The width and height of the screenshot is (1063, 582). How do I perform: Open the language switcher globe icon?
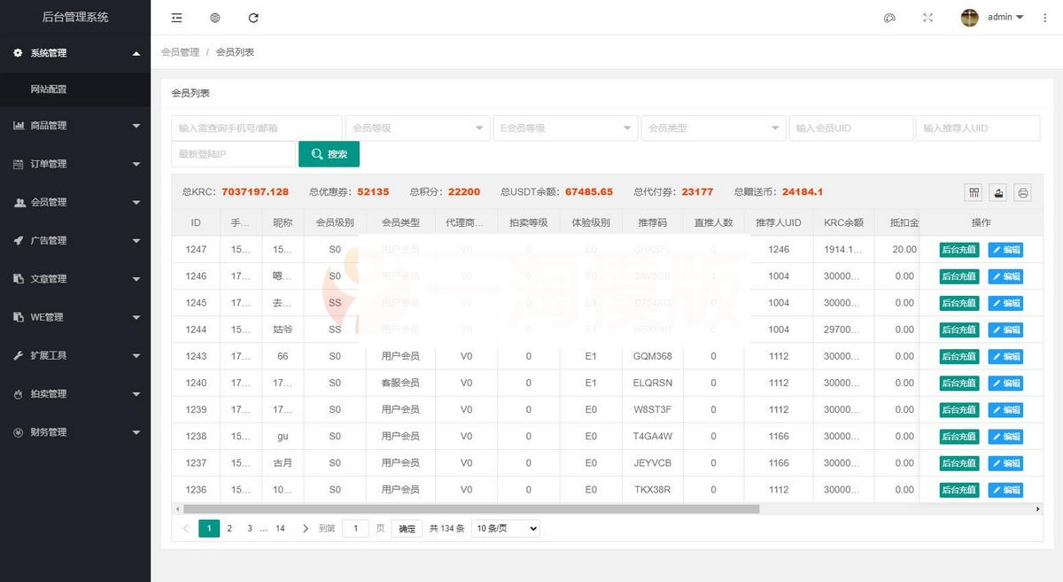[214, 17]
